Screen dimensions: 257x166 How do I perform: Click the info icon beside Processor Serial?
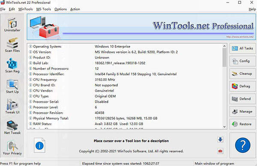[x=30, y=102]
